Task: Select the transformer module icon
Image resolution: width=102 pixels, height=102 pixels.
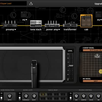Action: pos(70,24)
